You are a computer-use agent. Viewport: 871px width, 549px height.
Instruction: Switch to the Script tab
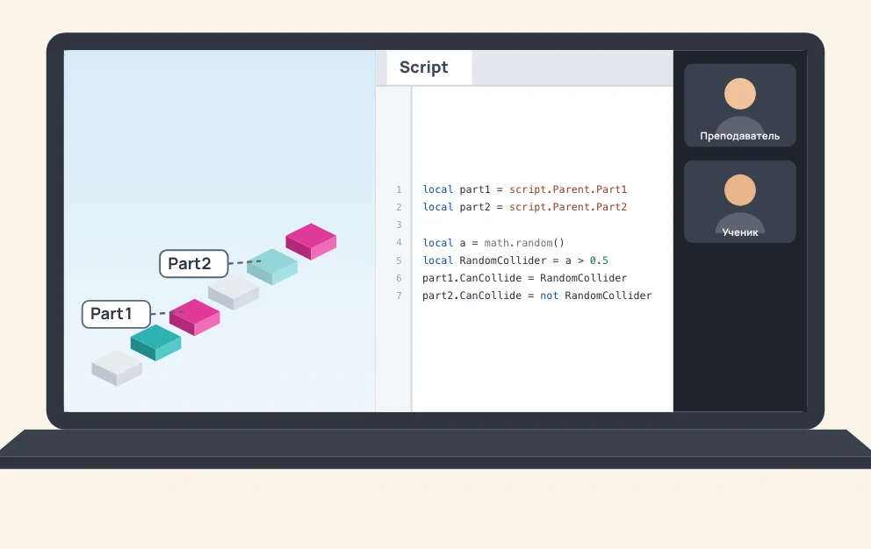(428, 68)
